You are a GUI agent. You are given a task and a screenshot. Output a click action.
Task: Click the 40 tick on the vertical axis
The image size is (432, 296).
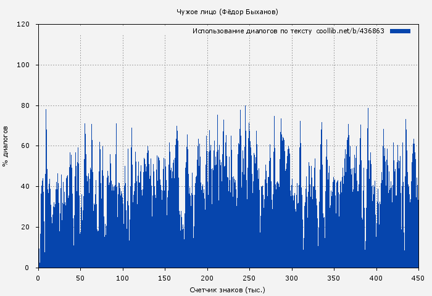pyautogui.click(x=25, y=187)
